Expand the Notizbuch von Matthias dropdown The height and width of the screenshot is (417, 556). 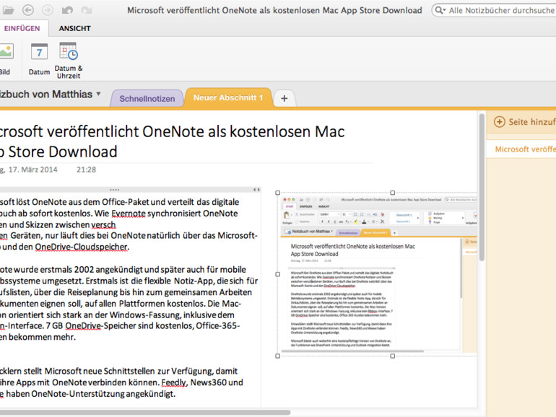point(98,94)
